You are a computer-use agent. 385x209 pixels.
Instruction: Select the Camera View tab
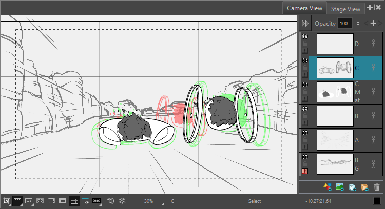[305, 8]
